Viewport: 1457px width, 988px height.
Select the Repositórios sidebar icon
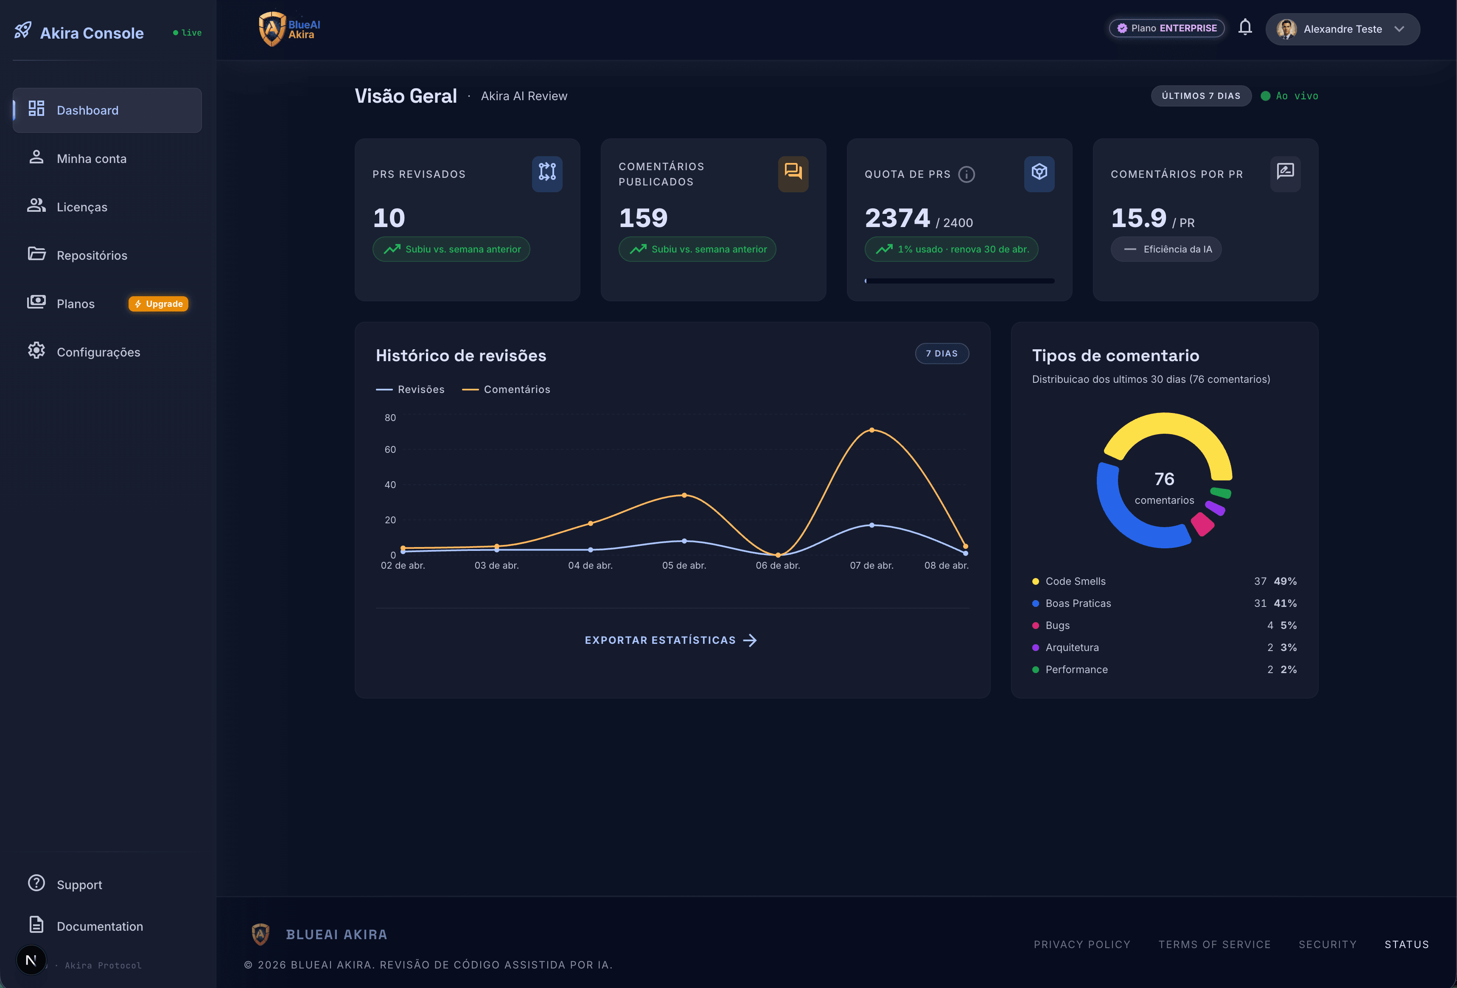pyautogui.click(x=36, y=255)
